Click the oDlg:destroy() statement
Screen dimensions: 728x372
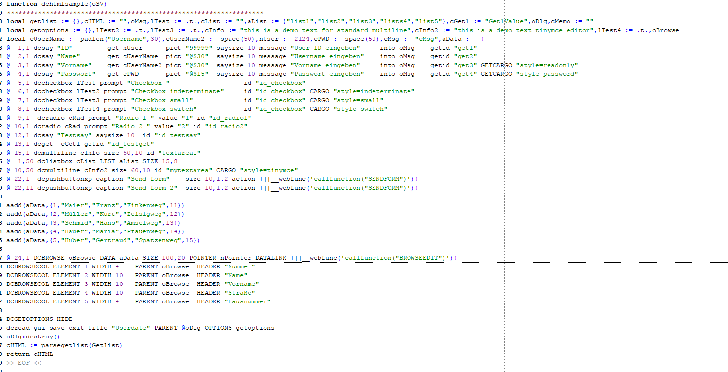point(34,337)
